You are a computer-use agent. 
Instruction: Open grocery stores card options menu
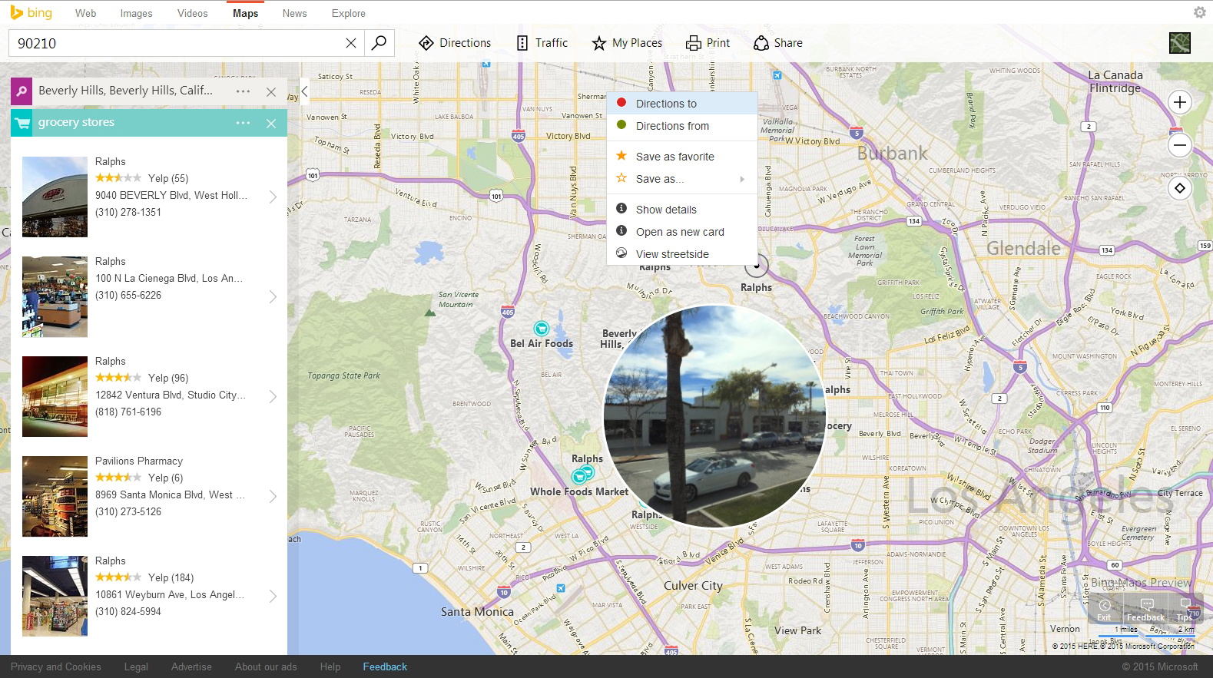[x=243, y=123]
